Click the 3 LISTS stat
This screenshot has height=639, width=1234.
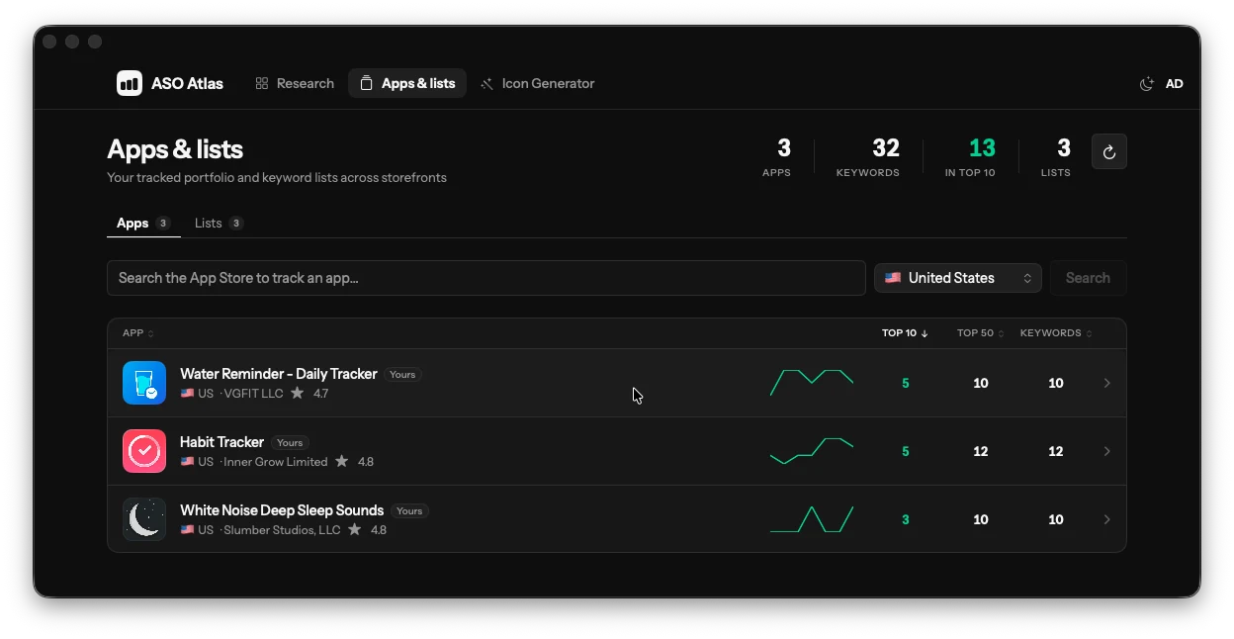tap(1056, 156)
